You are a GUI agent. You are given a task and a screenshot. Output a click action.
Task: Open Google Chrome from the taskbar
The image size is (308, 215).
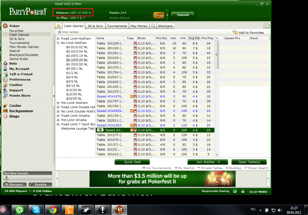(53, 210)
